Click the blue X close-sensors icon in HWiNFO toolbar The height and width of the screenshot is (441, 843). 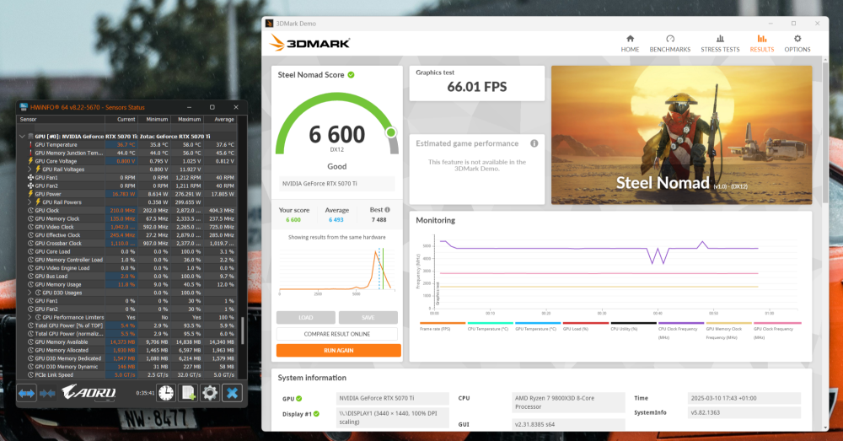click(233, 393)
